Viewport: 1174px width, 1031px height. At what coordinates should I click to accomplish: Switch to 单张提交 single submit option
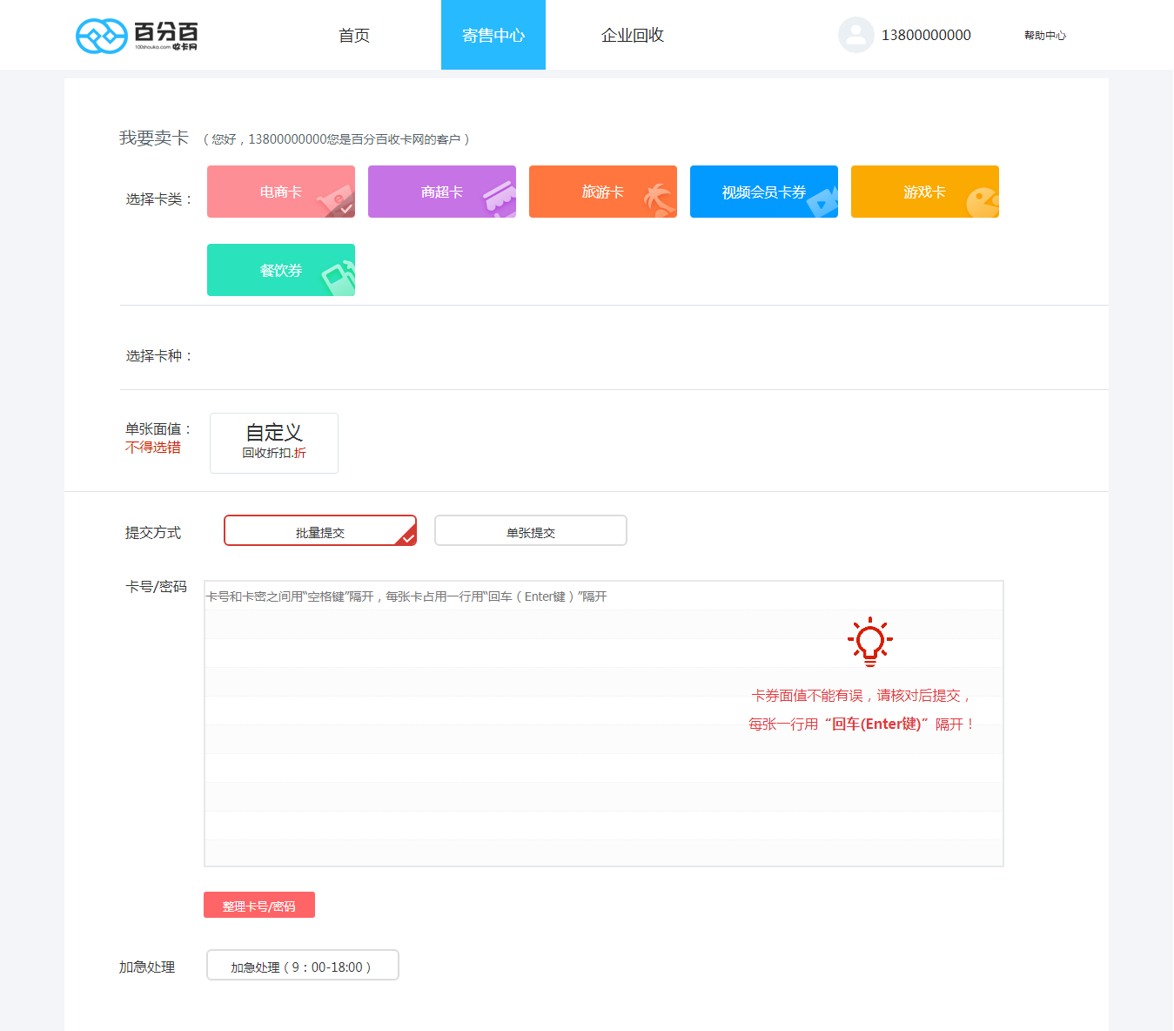530,531
